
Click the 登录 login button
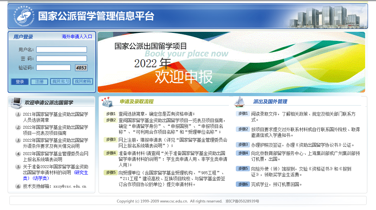tap(20, 82)
